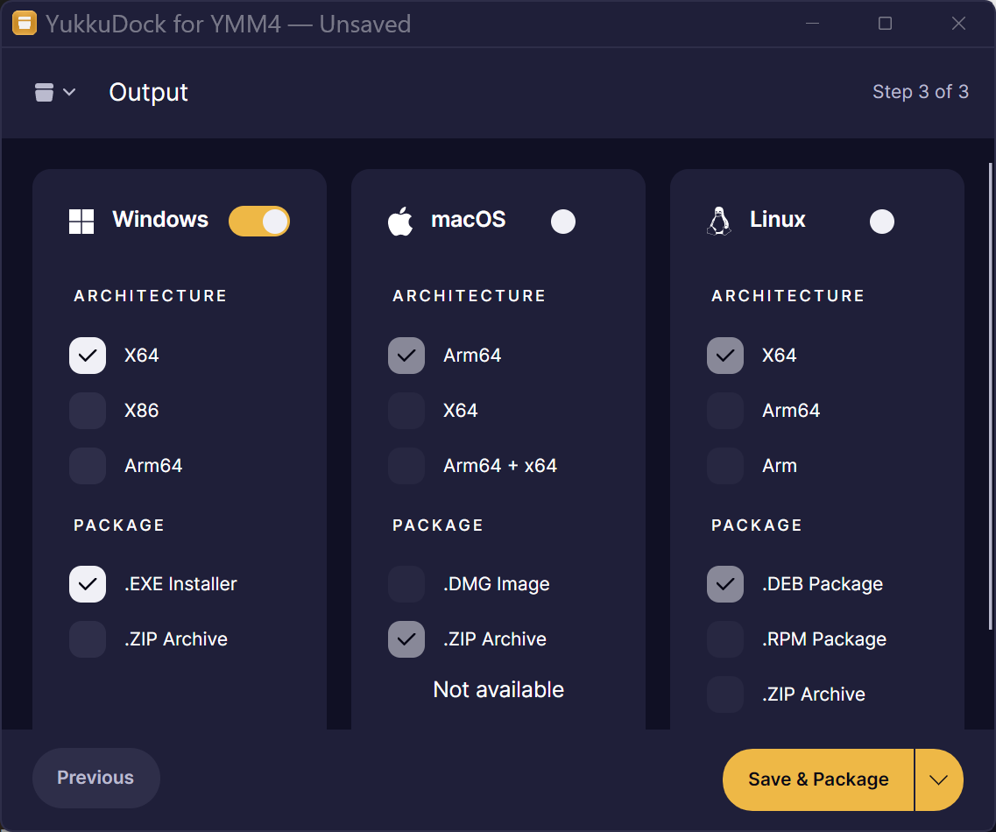Click the vertical scrollbar on the right

click(x=991, y=350)
